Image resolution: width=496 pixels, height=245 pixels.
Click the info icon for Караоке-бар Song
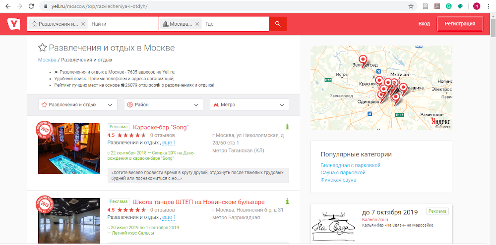[287, 127]
